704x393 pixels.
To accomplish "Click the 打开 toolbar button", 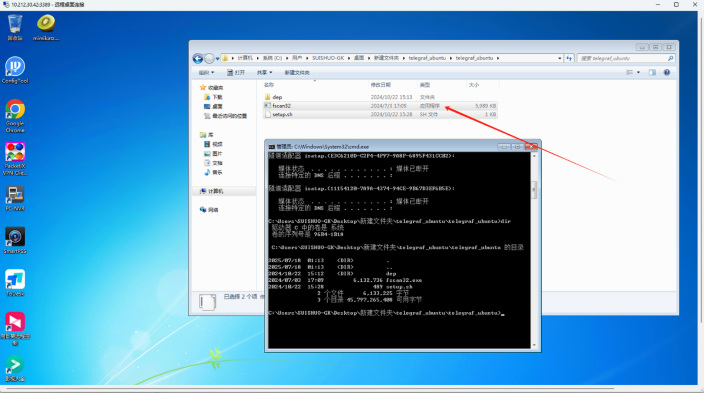I will point(236,72).
